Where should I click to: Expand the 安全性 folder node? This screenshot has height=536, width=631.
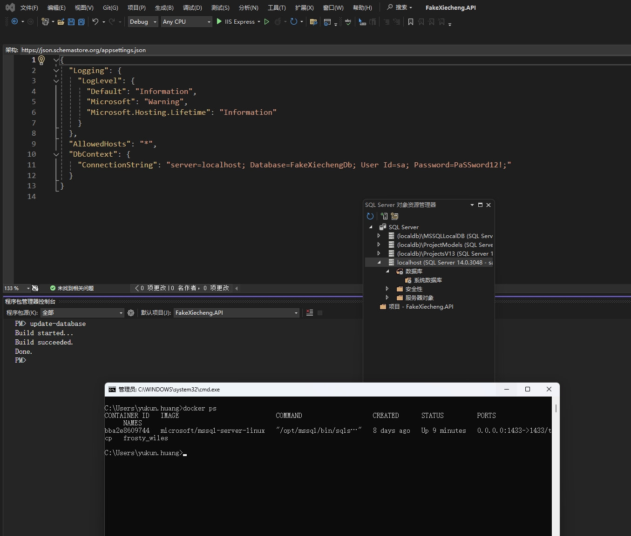click(387, 289)
